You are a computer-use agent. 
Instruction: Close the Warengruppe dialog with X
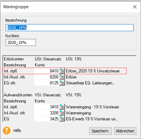tap(135, 7)
